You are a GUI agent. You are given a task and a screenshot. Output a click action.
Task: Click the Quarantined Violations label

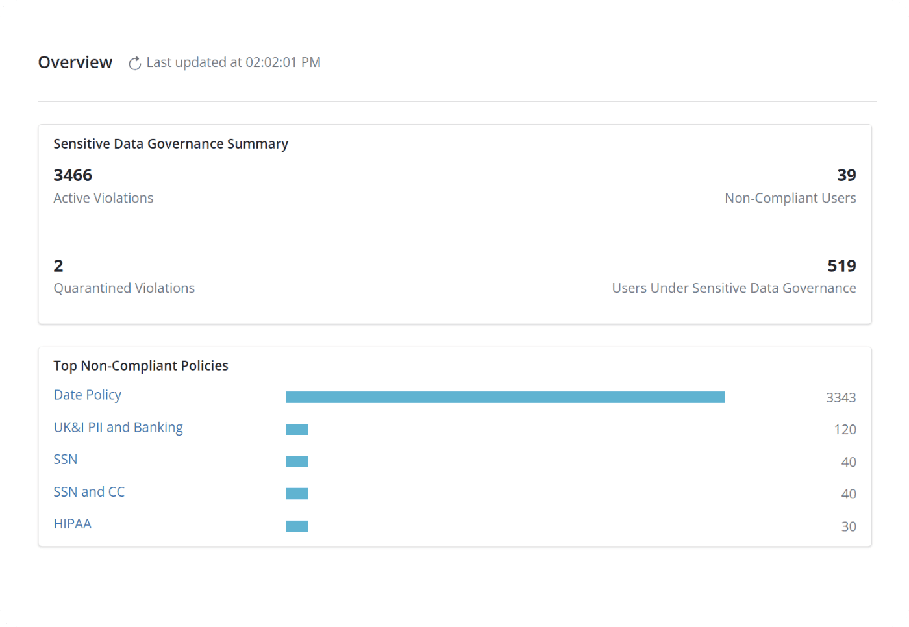[x=124, y=288]
